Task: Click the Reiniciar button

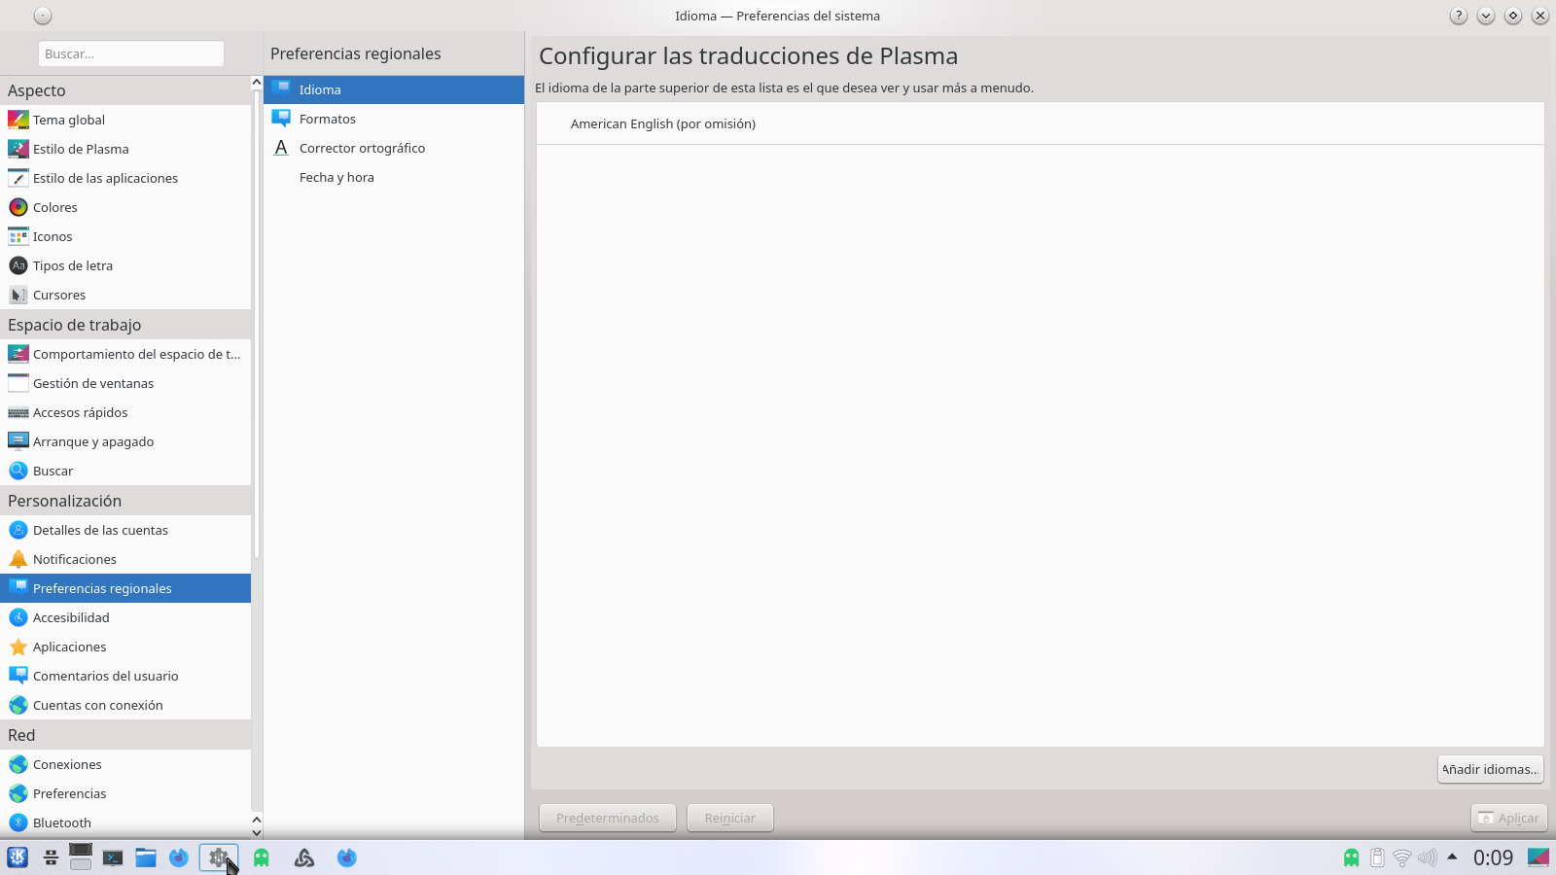Action: coord(730,818)
